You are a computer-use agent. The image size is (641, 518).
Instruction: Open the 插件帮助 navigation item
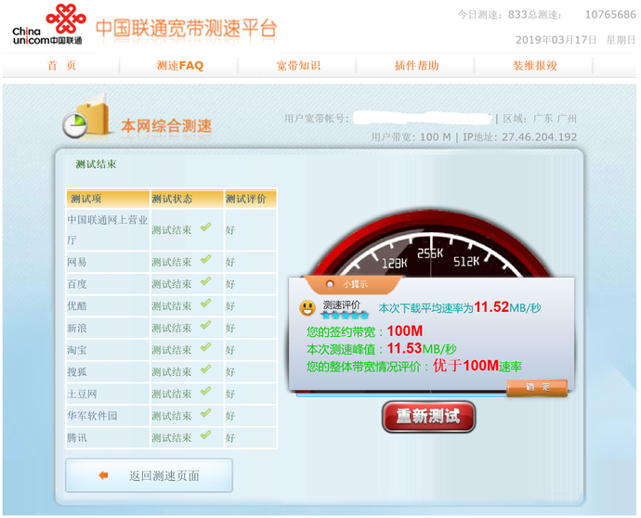[x=416, y=65]
